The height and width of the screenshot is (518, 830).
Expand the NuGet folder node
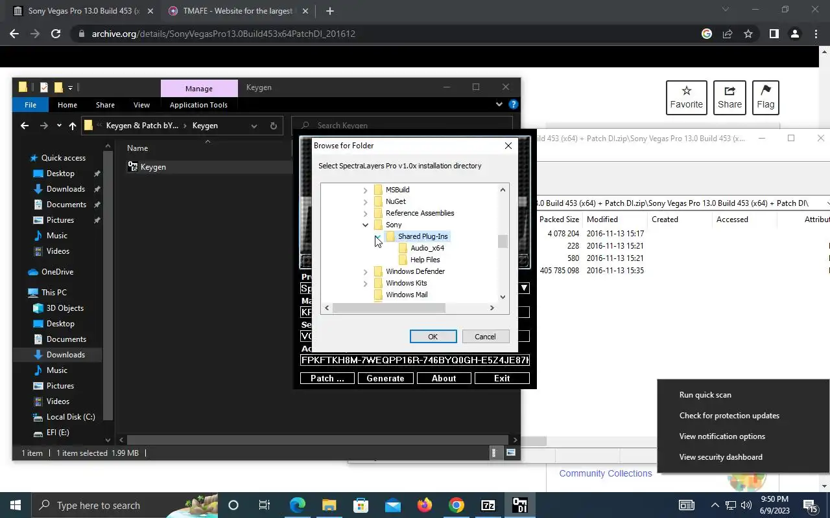[x=365, y=202]
